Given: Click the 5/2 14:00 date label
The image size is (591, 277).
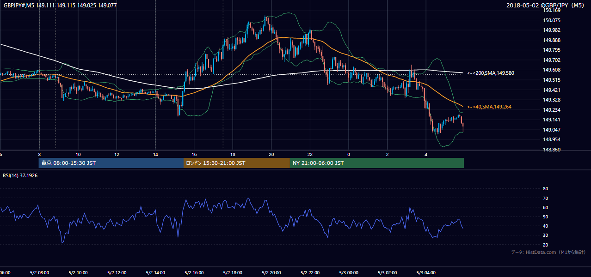Looking at the screenshot, I should tap(155, 273).
